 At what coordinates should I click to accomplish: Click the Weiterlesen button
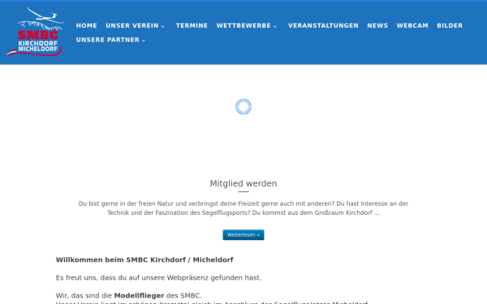pyautogui.click(x=243, y=235)
